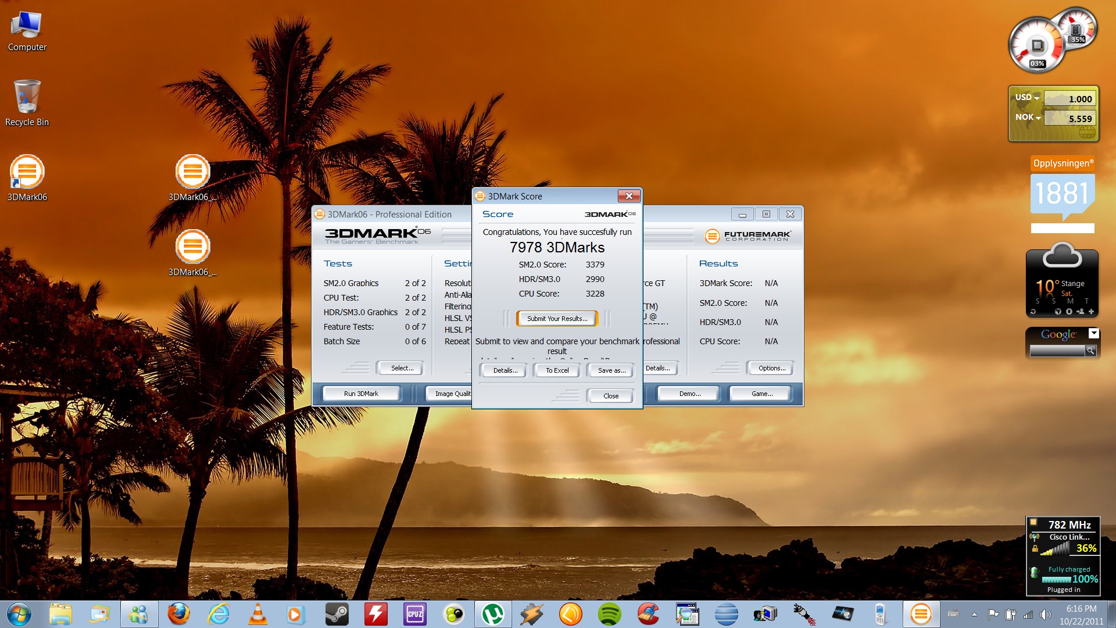This screenshot has width=1116, height=628.
Task: Launch CPU-Z from the taskbar
Action: click(x=414, y=614)
